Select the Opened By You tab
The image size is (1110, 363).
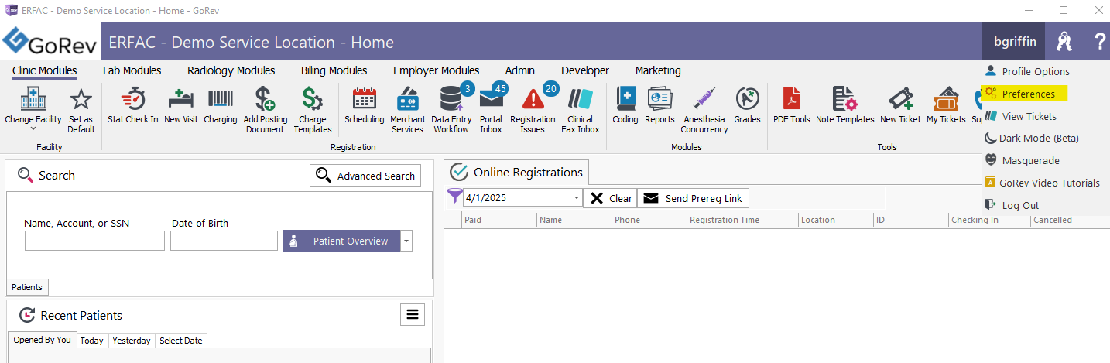(42, 340)
